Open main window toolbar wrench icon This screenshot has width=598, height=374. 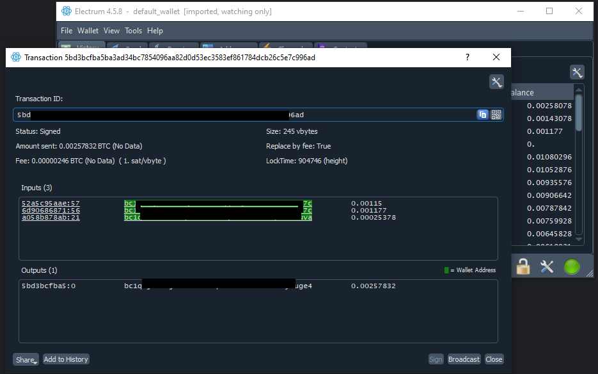point(577,72)
